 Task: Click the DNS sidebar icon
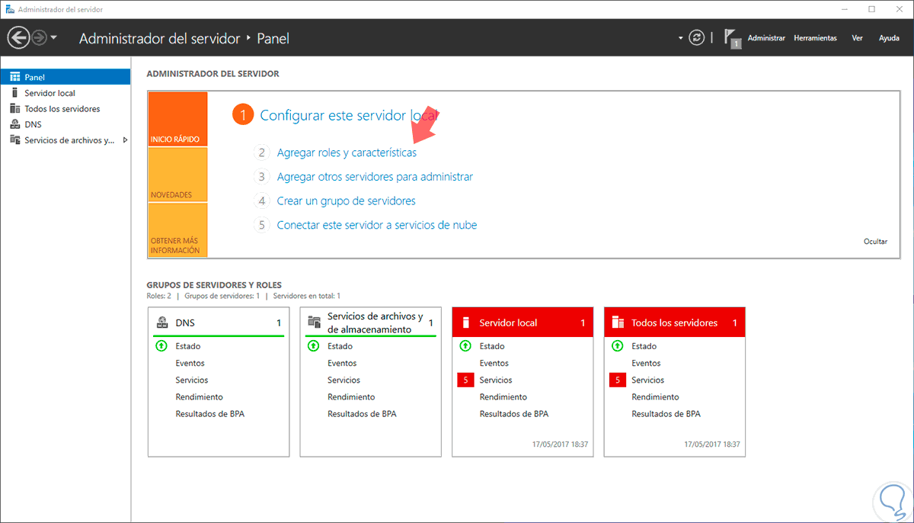coord(14,124)
